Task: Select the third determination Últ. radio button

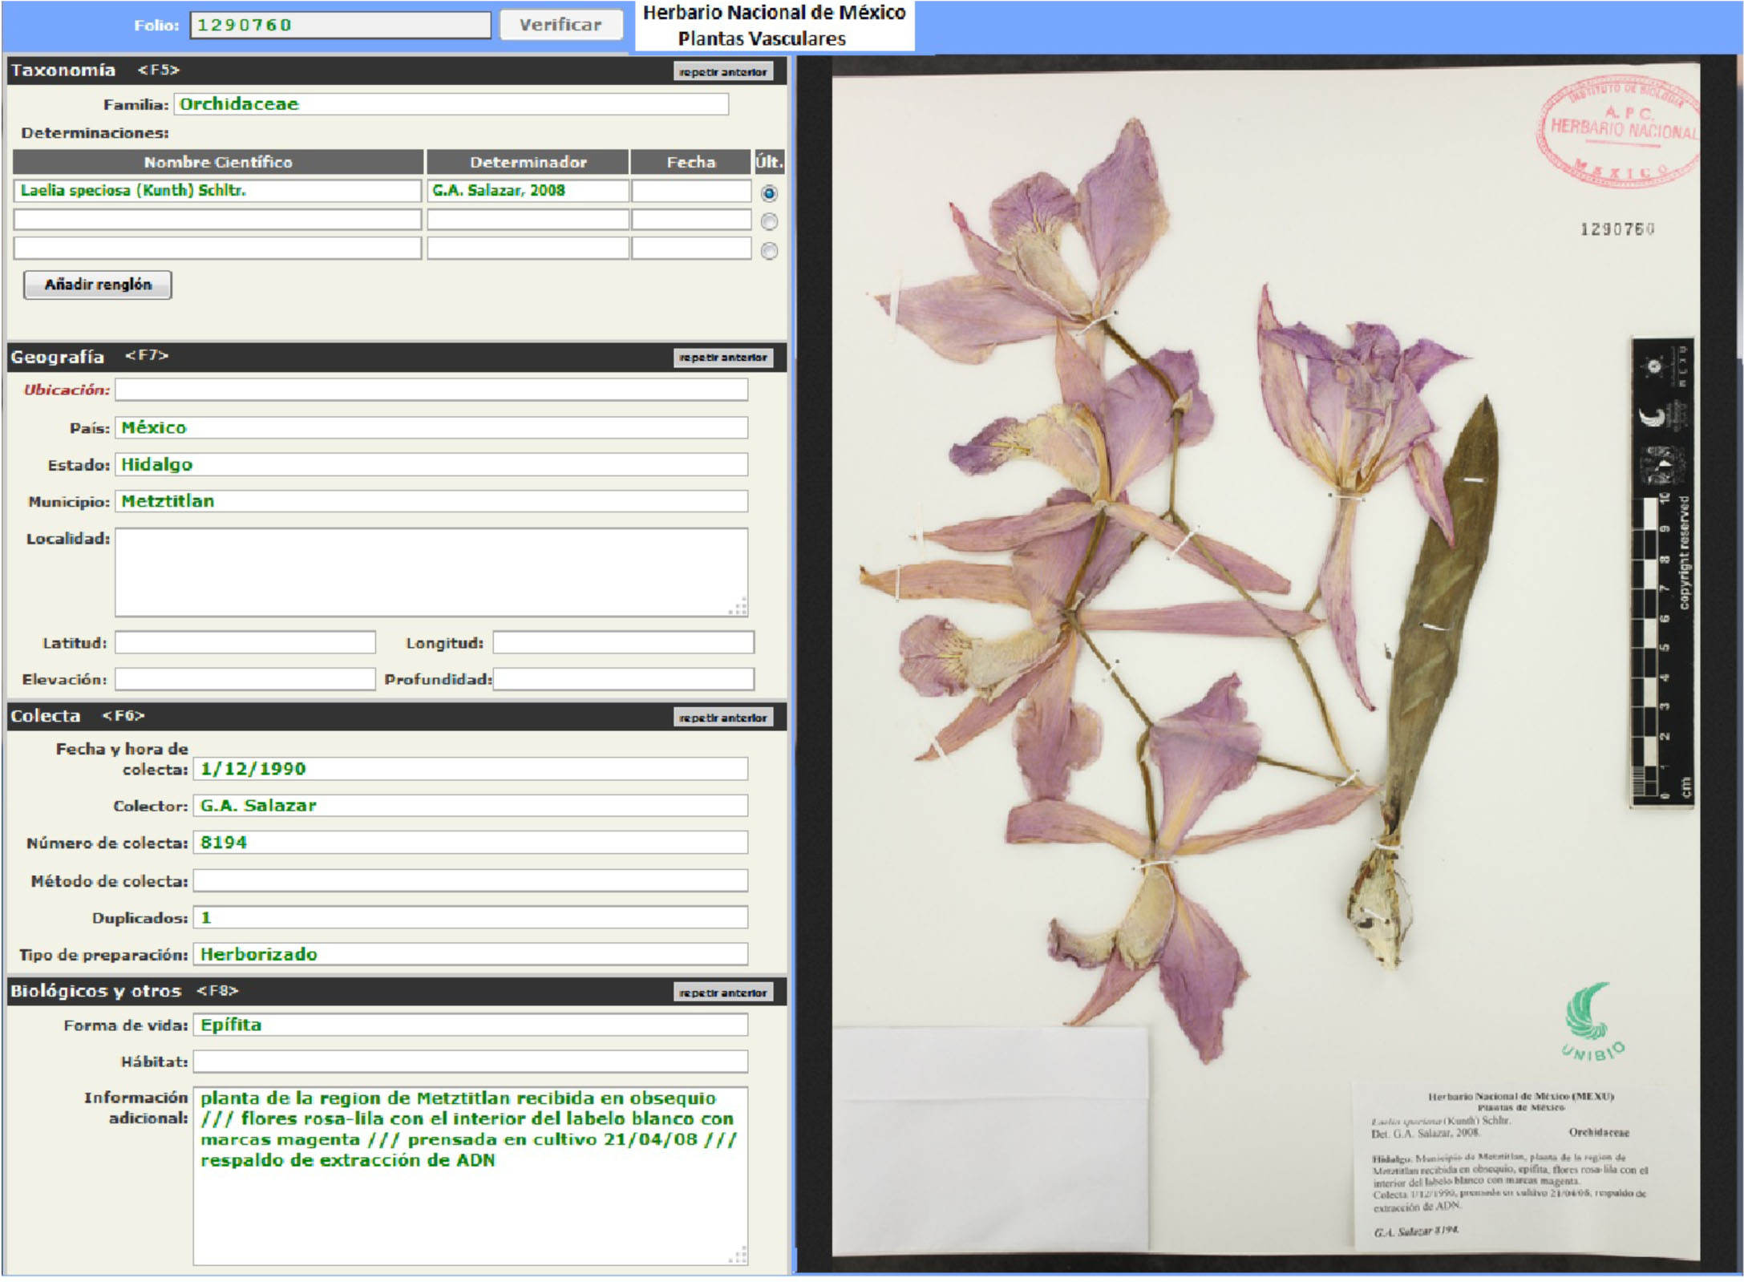Action: coord(769,251)
